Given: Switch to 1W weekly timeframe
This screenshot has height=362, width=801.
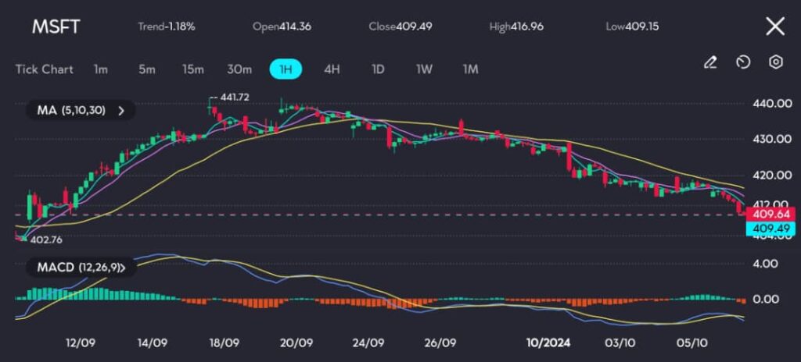Looking at the screenshot, I should click(x=424, y=69).
